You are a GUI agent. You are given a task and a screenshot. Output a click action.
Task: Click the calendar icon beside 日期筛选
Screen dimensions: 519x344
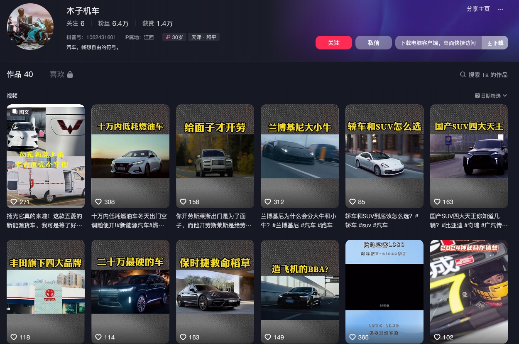477,96
